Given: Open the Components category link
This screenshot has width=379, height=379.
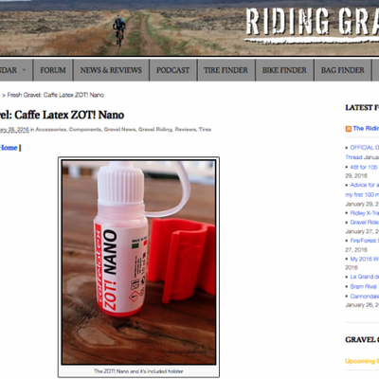Looking at the screenshot, I should click(x=85, y=130).
